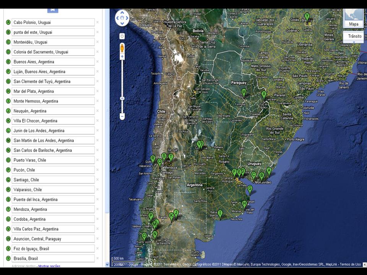The width and height of the screenshot is (367, 275).
Task: Collapse the bottom-right overview map arrow
Action: tap(364, 264)
